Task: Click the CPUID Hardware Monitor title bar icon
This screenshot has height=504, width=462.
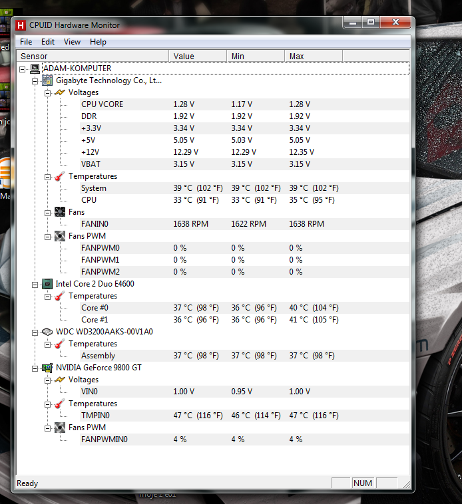Action: tap(21, 25)
